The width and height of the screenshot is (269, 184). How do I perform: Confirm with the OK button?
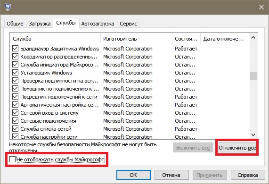133,175
